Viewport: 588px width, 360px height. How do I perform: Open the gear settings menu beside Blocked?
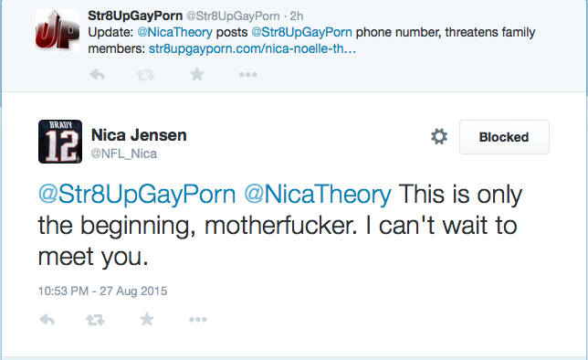tap(439, 137)
